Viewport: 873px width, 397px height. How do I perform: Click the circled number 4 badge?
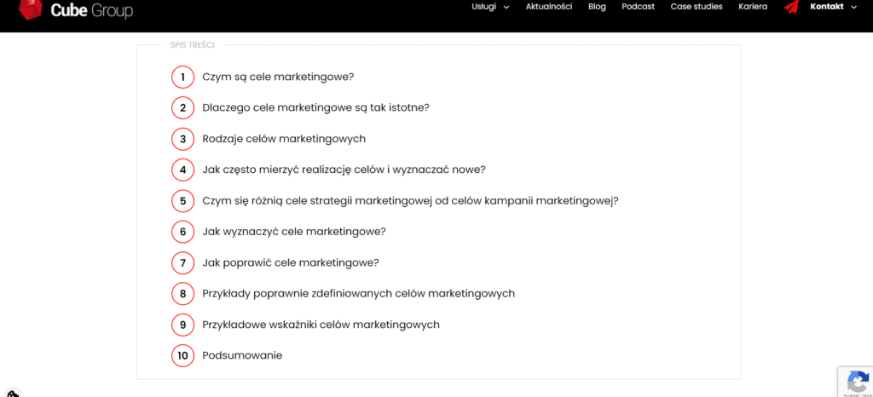182,170
